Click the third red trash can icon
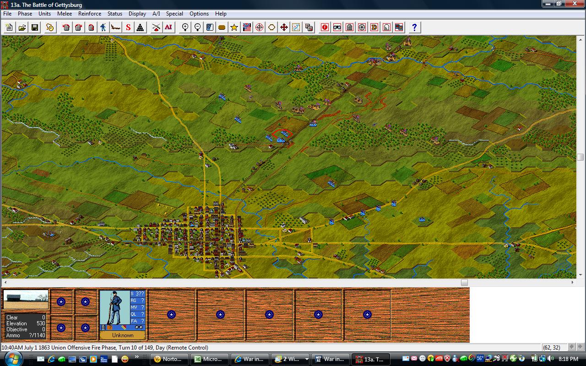Image resolution: width=586 pixels, height=366 pixels. tap(91, 27)
